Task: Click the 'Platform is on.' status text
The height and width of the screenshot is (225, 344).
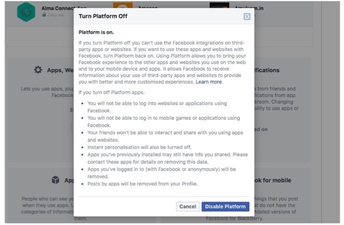Action: pos(96,32)
